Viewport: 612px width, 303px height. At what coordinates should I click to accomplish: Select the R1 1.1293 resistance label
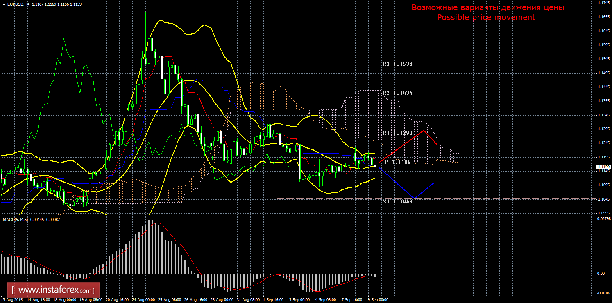(397, 133)
